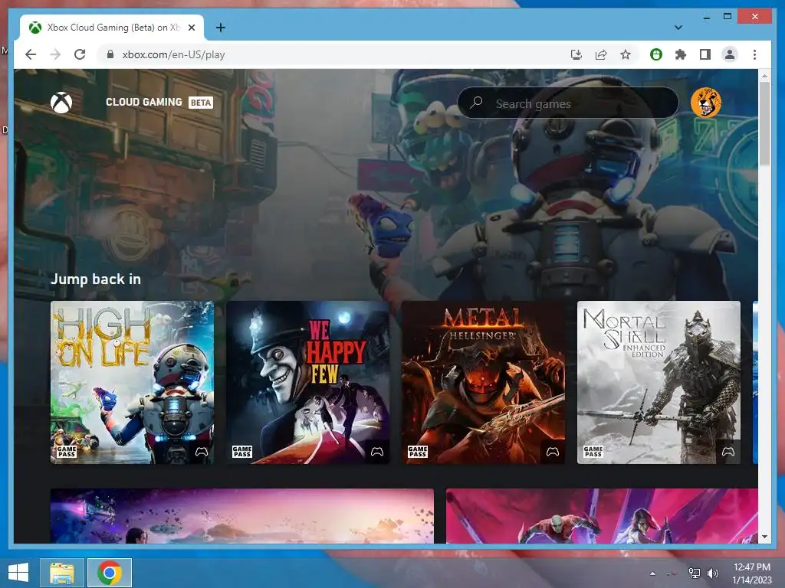Open the cheetah profile avatar
The height and width of the screenshot is (588, 785).
click(706, 103)
